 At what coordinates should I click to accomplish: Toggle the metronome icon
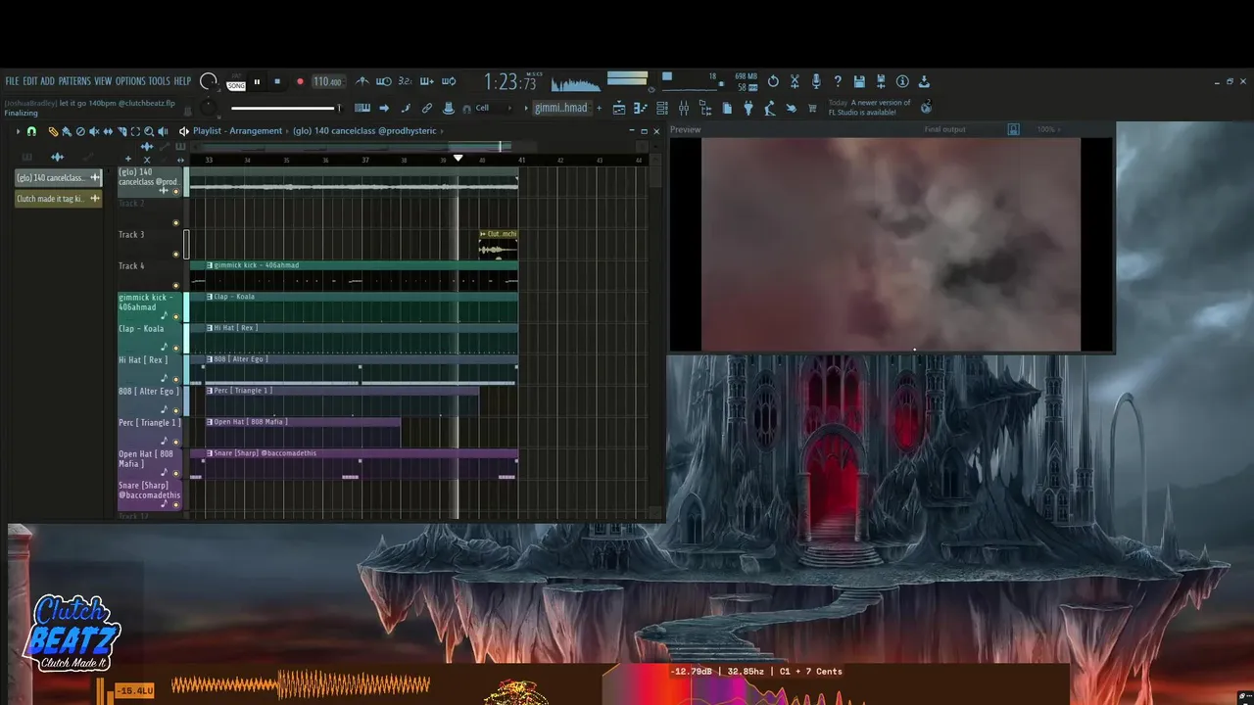pyautogui.click(x=362, y=81)
